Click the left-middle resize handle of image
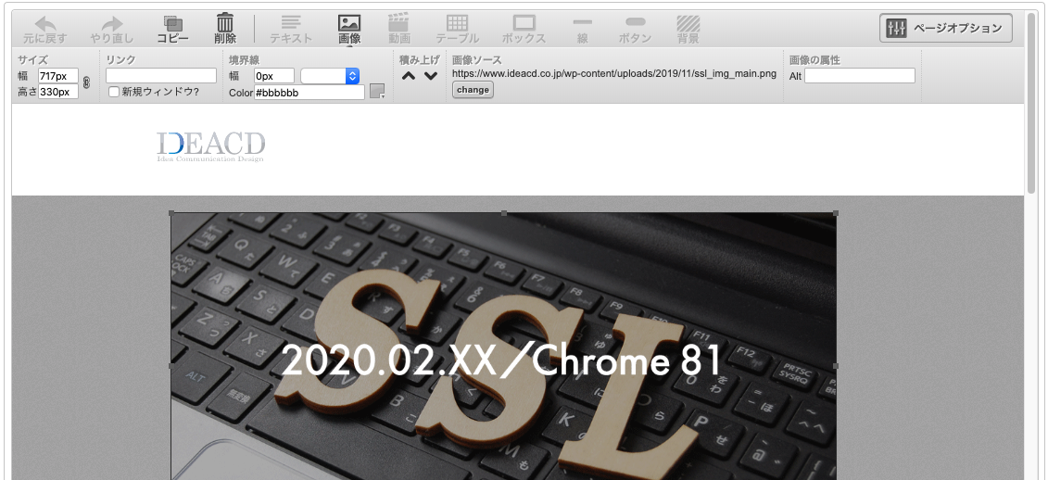The width and height of the screenshot is (1048, 480). click(171, 366)
